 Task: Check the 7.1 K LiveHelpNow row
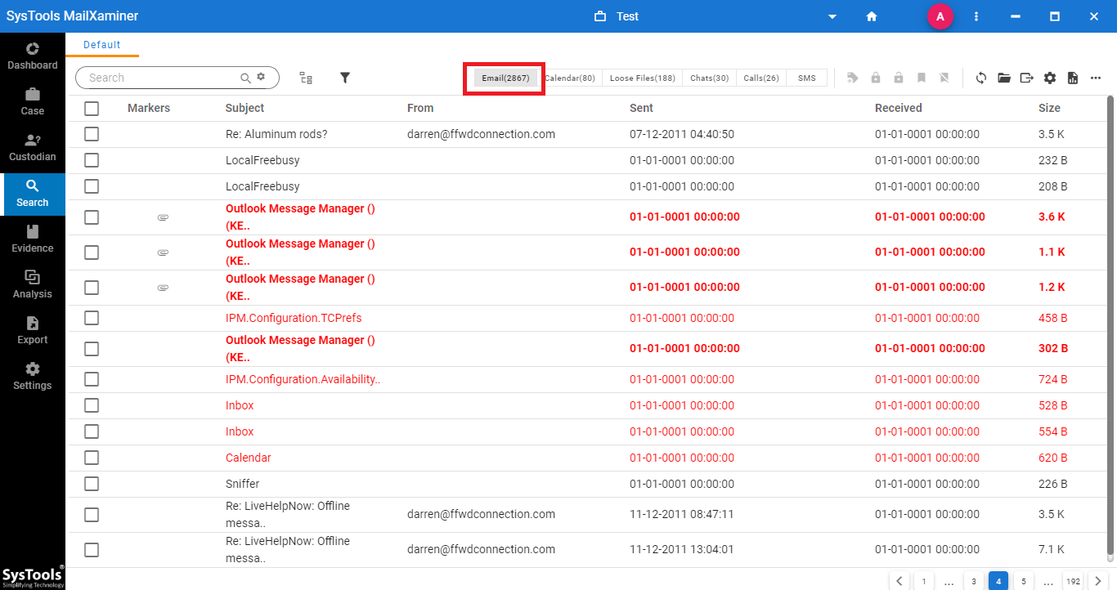pyautogui.click(x=92, y=550)
